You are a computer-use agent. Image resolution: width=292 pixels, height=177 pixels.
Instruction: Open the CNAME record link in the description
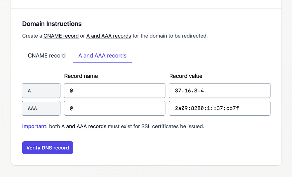[61, 36]
